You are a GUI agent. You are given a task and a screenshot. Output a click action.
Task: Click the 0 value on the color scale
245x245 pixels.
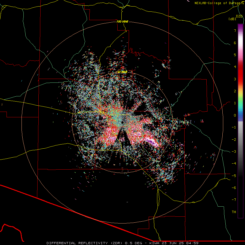235,115
